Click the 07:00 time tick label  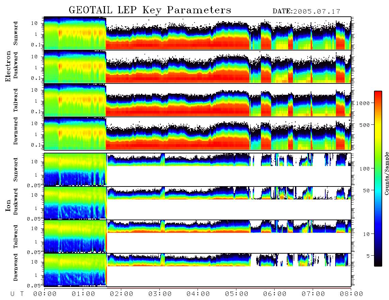313,294
